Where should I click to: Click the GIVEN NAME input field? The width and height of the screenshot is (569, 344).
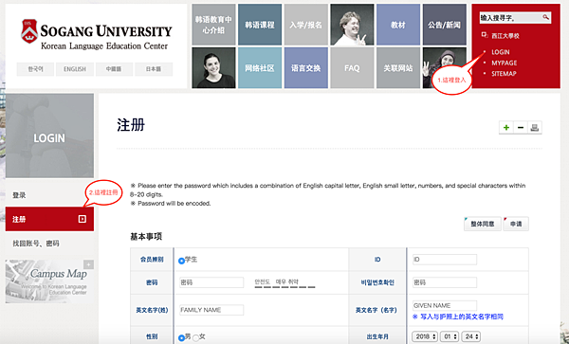click(445, 305)
